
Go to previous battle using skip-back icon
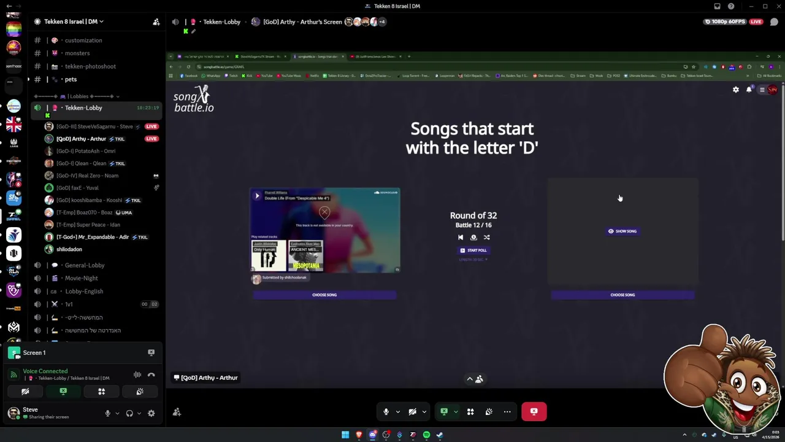[x=461, y=238]
